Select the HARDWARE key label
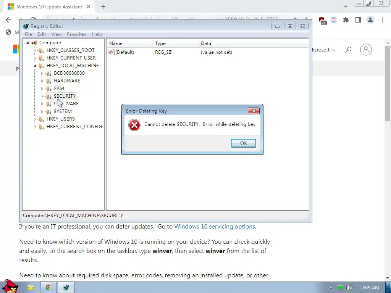Image resolution: width=391 pixels, height=293 pixels. click(67, 81)
